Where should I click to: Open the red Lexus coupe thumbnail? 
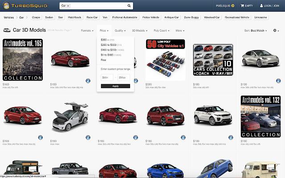[118, 115]
